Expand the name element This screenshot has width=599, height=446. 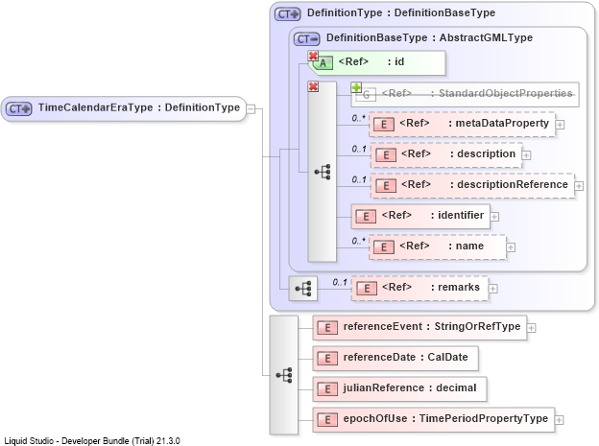tap(511, 247)
